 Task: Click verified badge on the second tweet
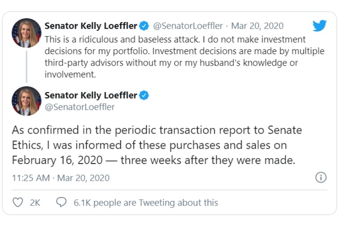pos(144,95)
